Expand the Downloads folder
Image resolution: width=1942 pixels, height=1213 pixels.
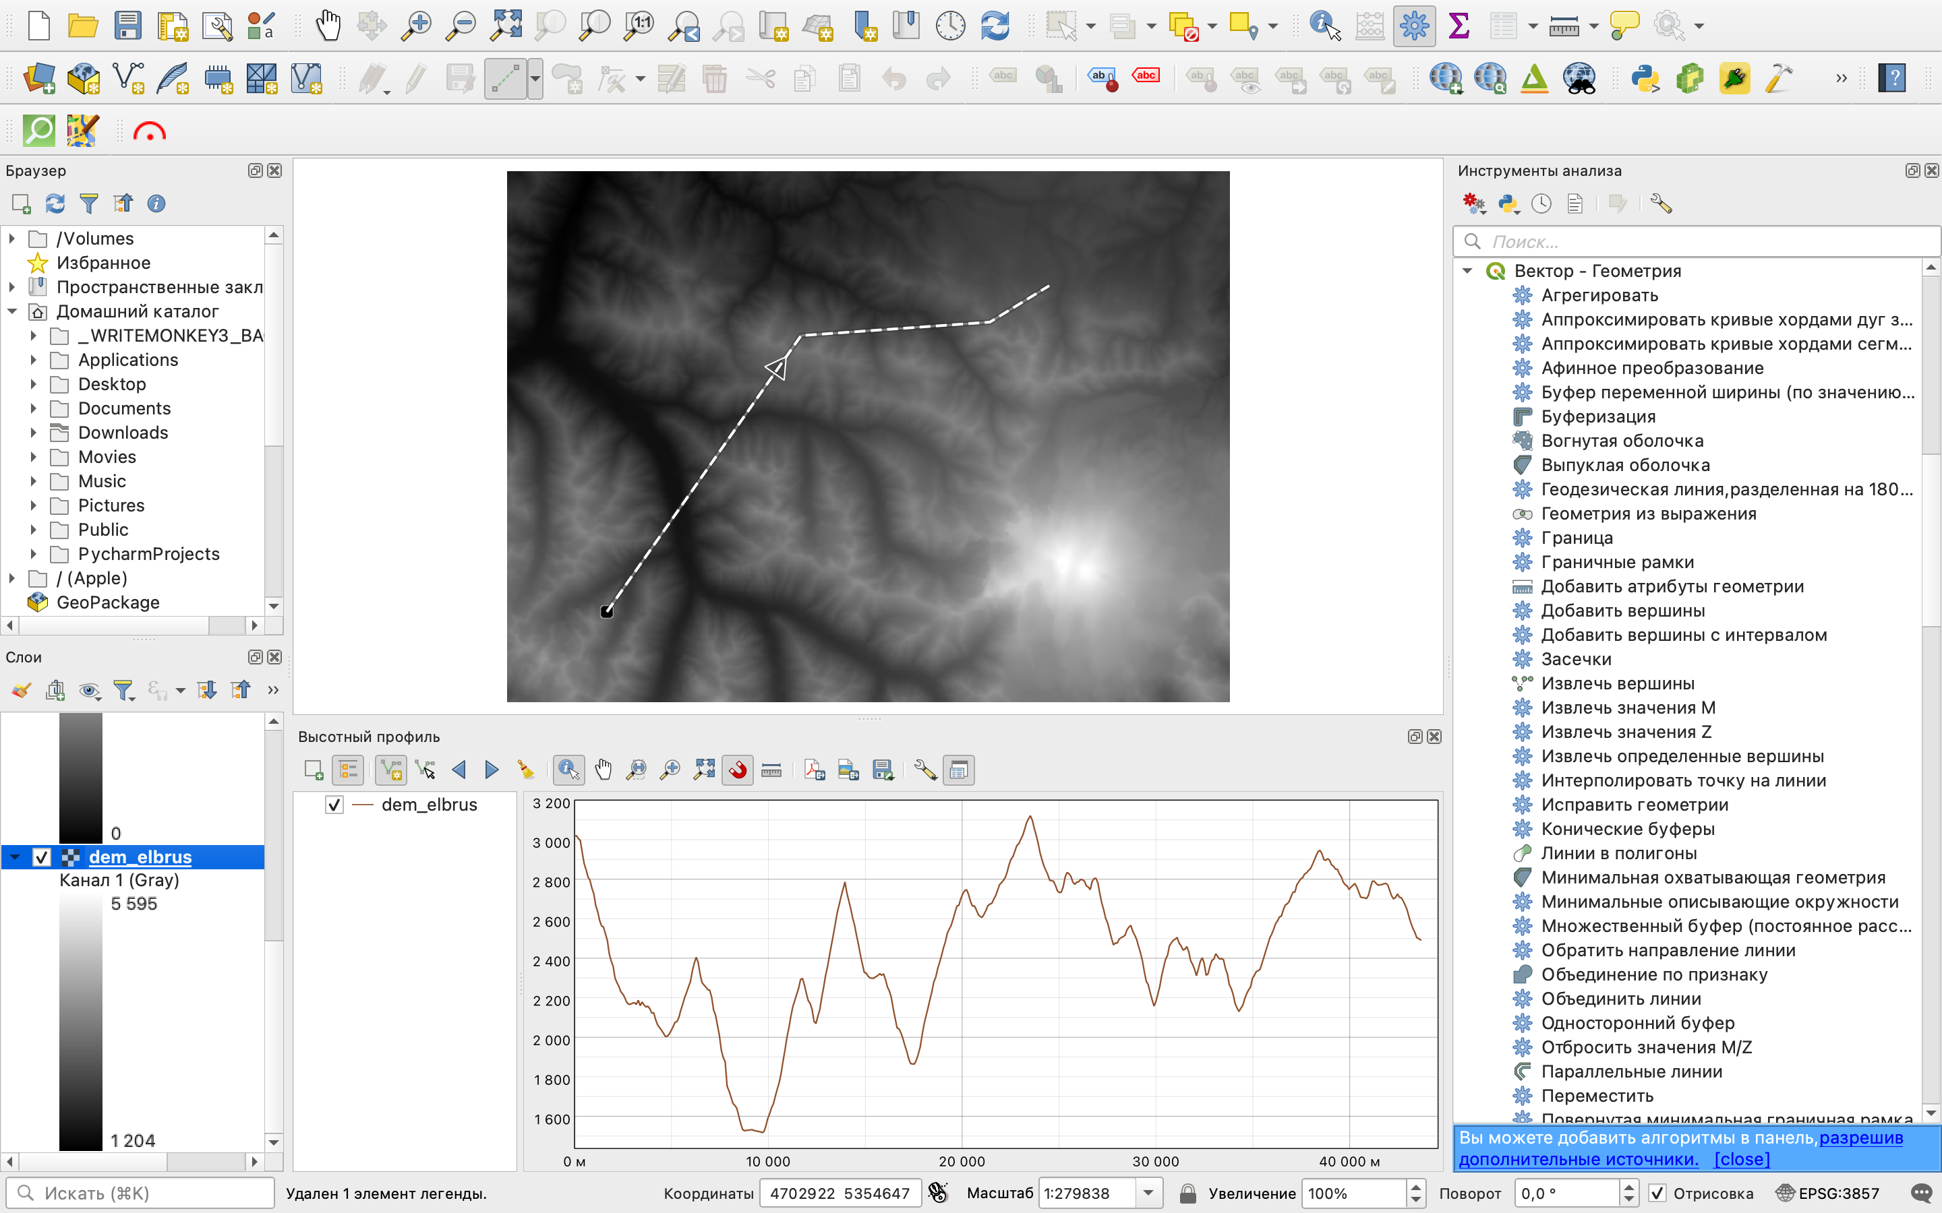click(34, 433)
